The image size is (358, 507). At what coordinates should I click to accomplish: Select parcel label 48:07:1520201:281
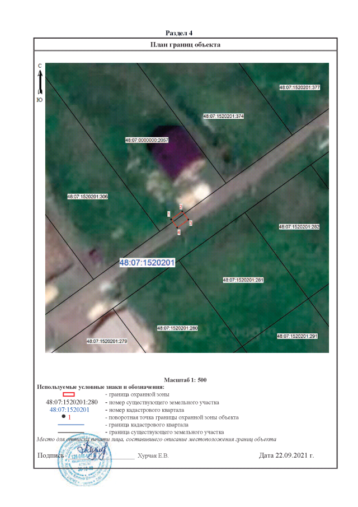pos(243,279)
